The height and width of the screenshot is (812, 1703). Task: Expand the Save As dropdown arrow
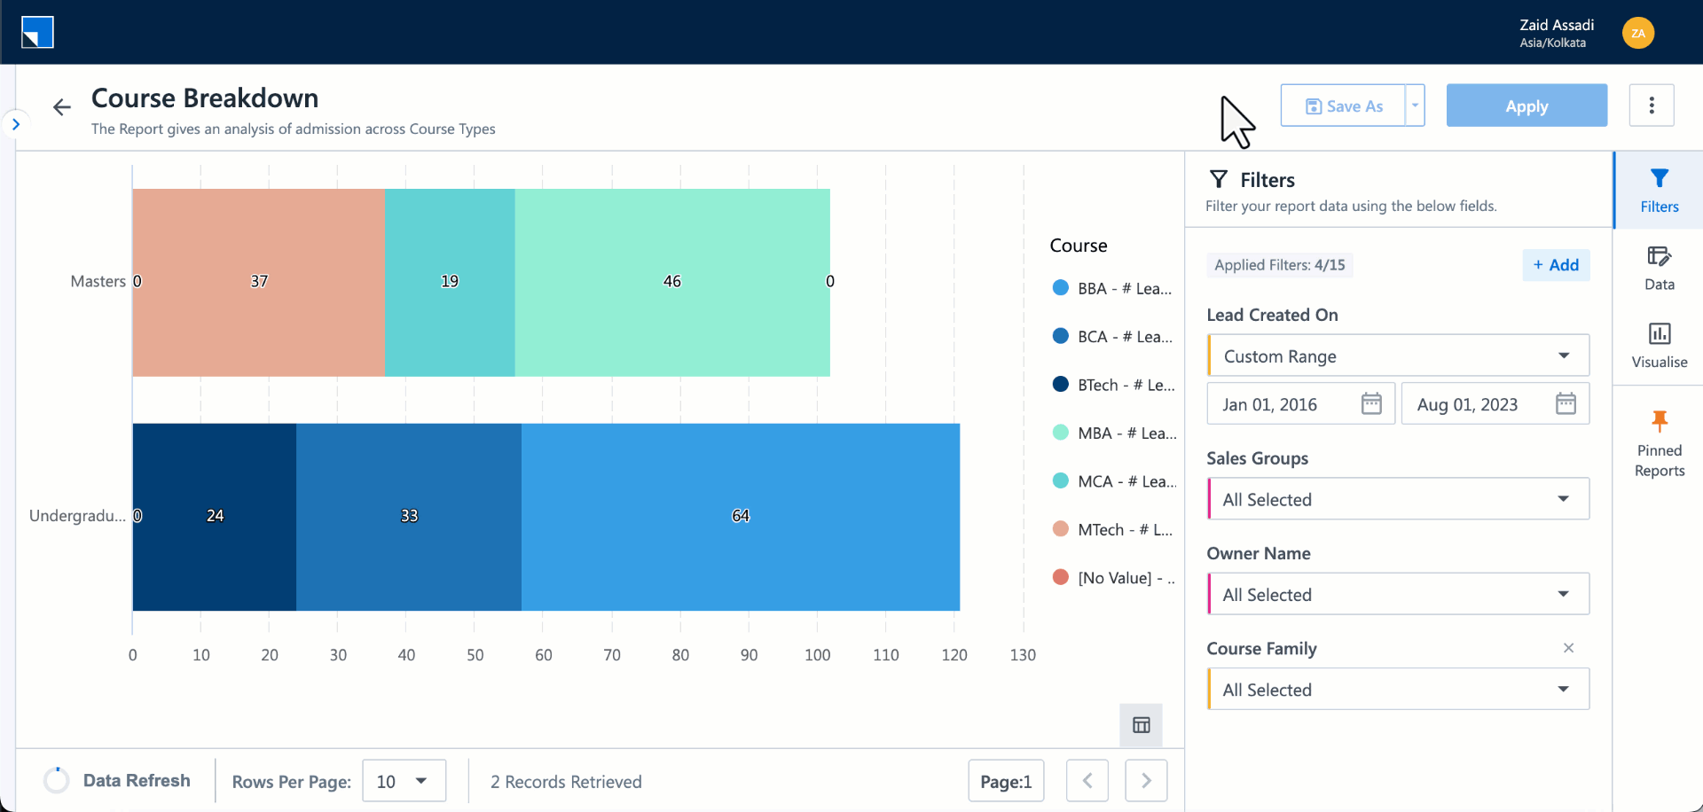click(1416, 105)
